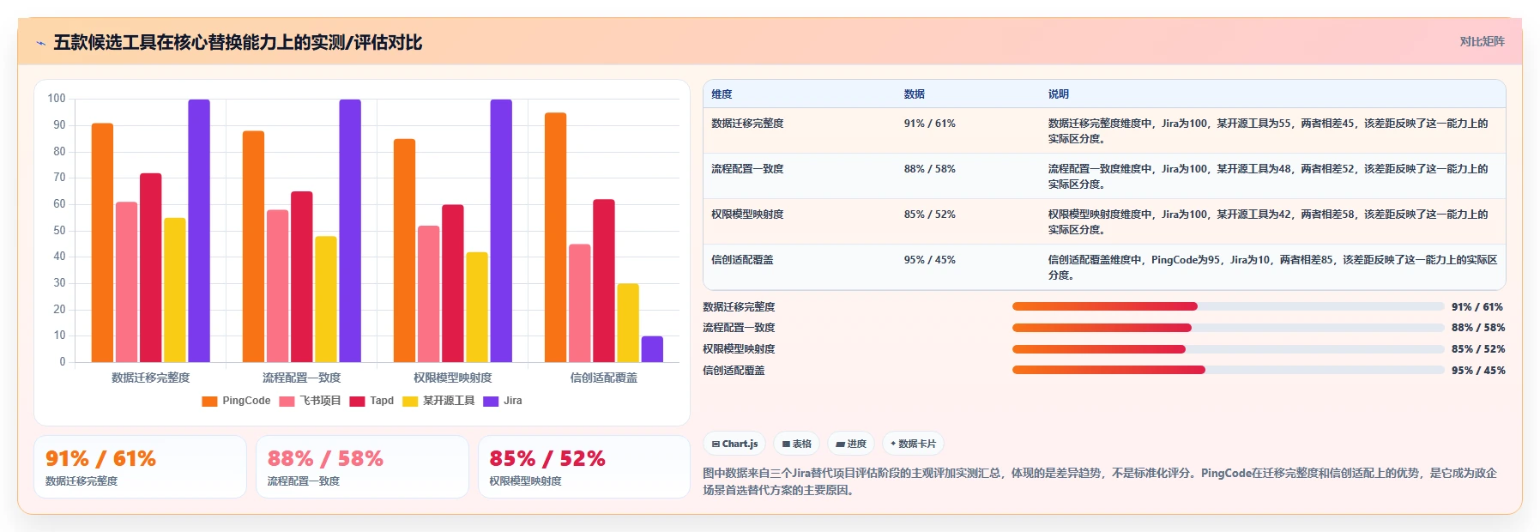Click the progress bar for 数据迁移完整度
The width and height of the screenshot is (1540, 532).
coord(1228,306)
